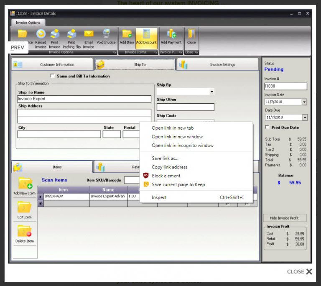
Task: Click the Add Item folder icon
Action: pyautogui.click(x=127, y=33)
